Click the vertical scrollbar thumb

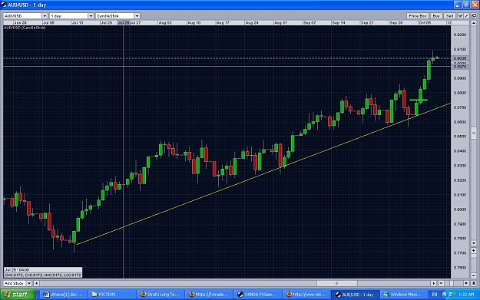click(x=474, y=133)
